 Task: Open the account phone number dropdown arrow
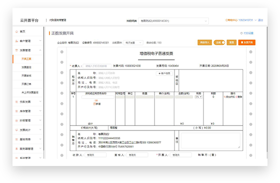coord(255,20)
